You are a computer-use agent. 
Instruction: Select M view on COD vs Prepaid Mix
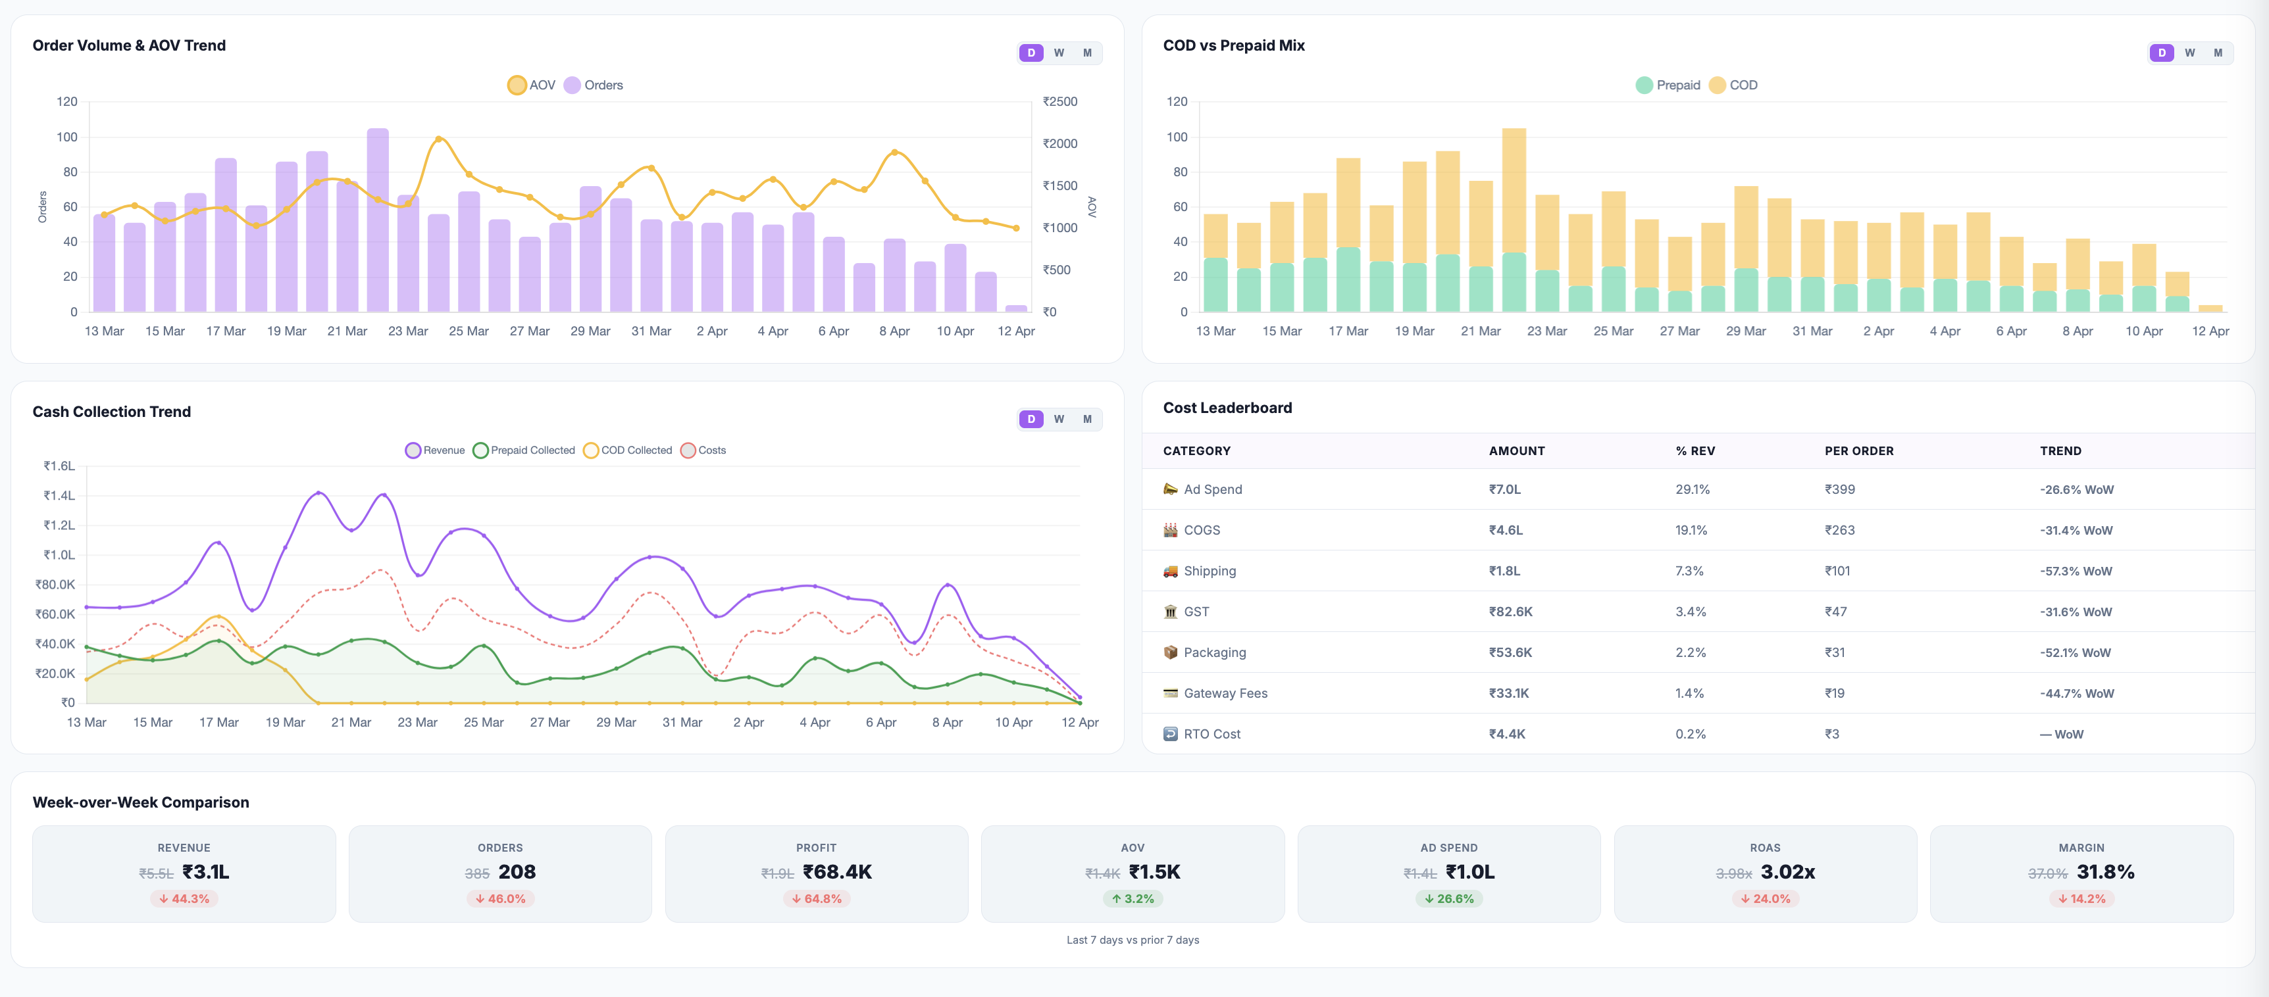click(x=2218, y=53)
